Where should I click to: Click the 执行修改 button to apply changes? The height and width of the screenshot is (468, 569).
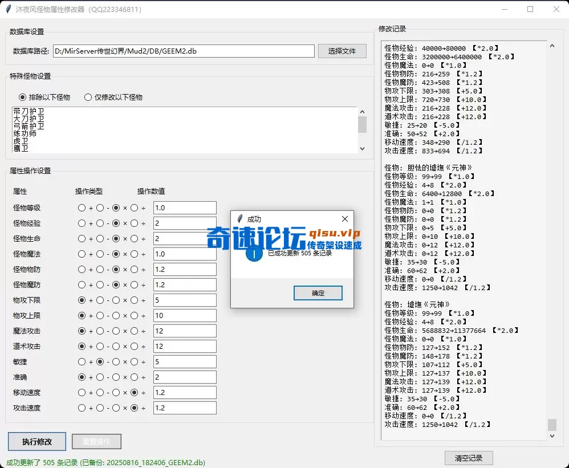(x=36, y=442)
